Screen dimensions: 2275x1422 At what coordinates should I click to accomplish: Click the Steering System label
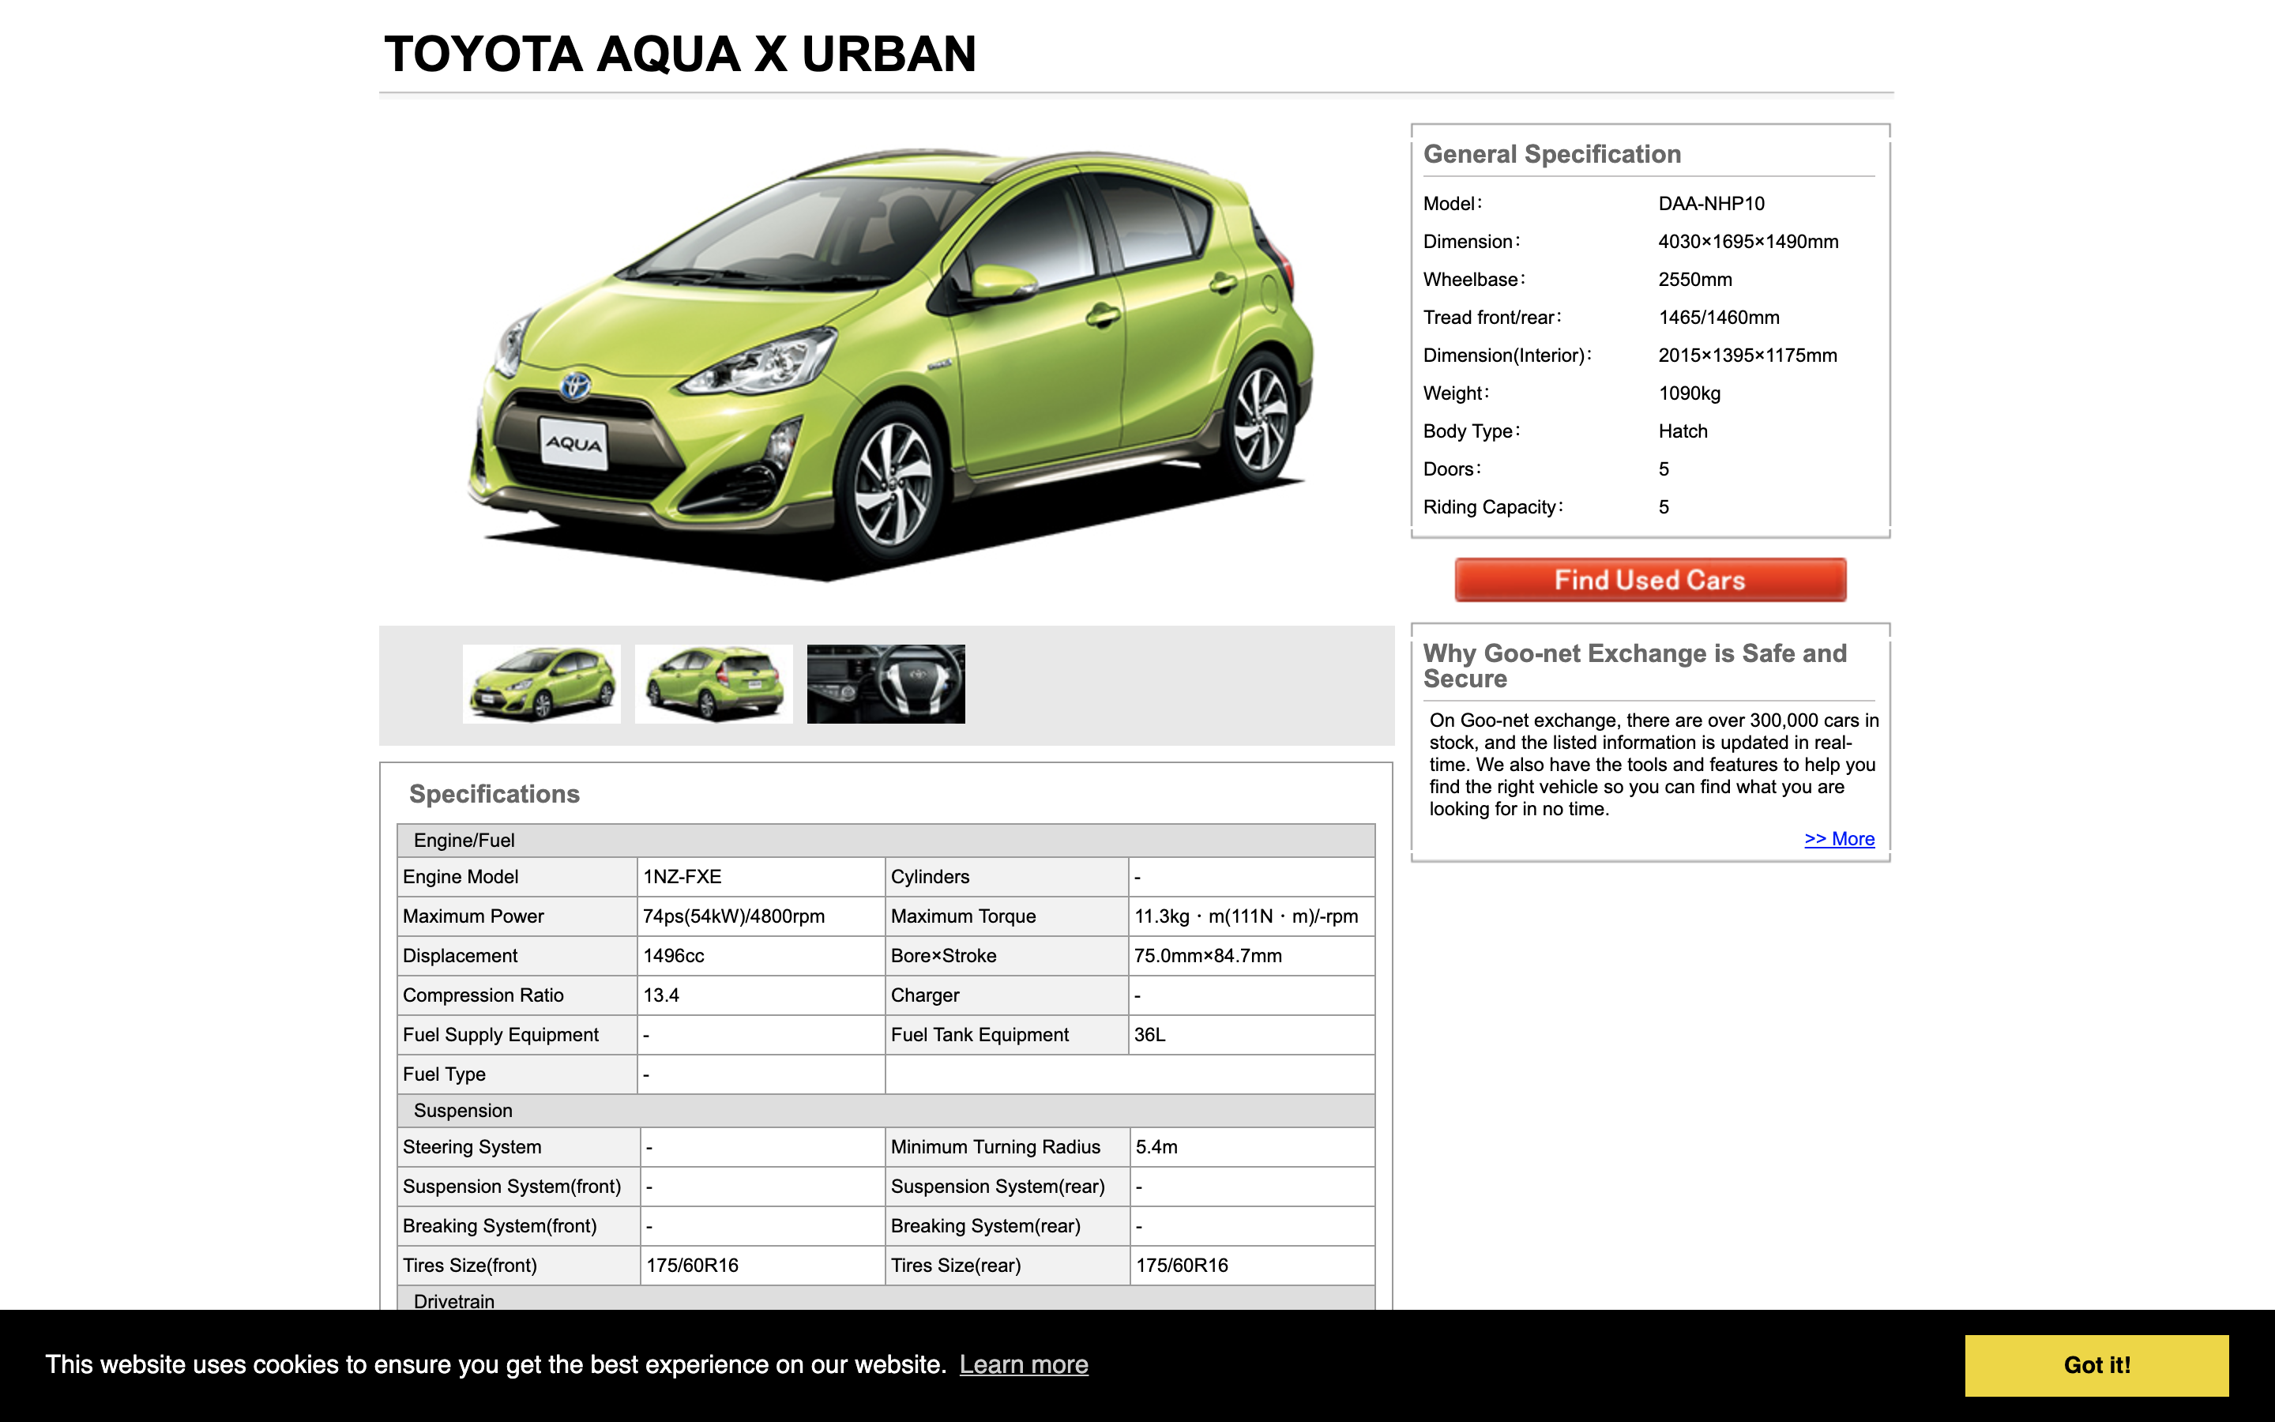click(472, 1147)
